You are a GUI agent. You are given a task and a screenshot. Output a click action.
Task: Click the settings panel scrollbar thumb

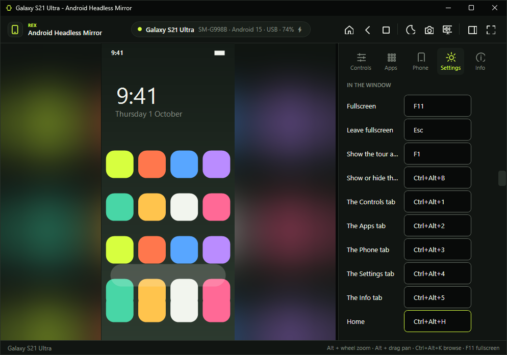pos(502,178)
